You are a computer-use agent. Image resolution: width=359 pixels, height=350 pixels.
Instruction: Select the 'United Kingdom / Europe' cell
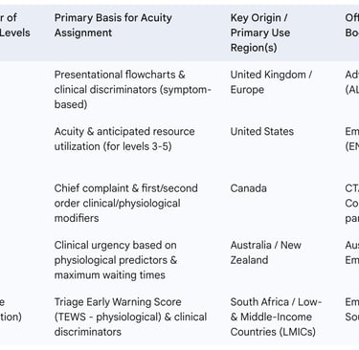[x=271, y=82]
